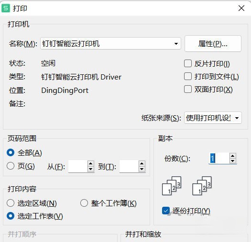Increase the number of copies
This screenshot has width=251, height=242.
coord(232,155)
